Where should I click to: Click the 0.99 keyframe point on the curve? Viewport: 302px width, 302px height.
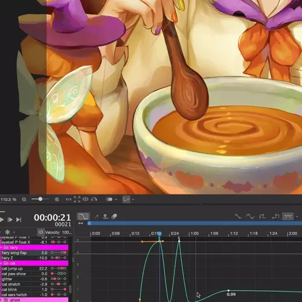pyautogui.click(x=228, y=291)
